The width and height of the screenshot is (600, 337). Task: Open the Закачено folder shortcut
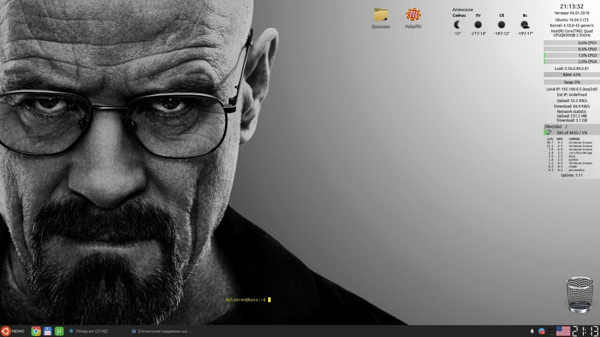381,15
